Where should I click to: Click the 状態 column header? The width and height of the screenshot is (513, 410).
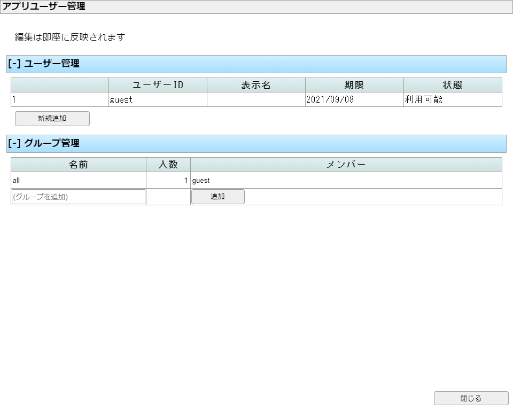point(453,85)
